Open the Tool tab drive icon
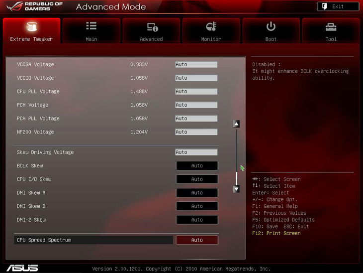 tap(331, 27)
